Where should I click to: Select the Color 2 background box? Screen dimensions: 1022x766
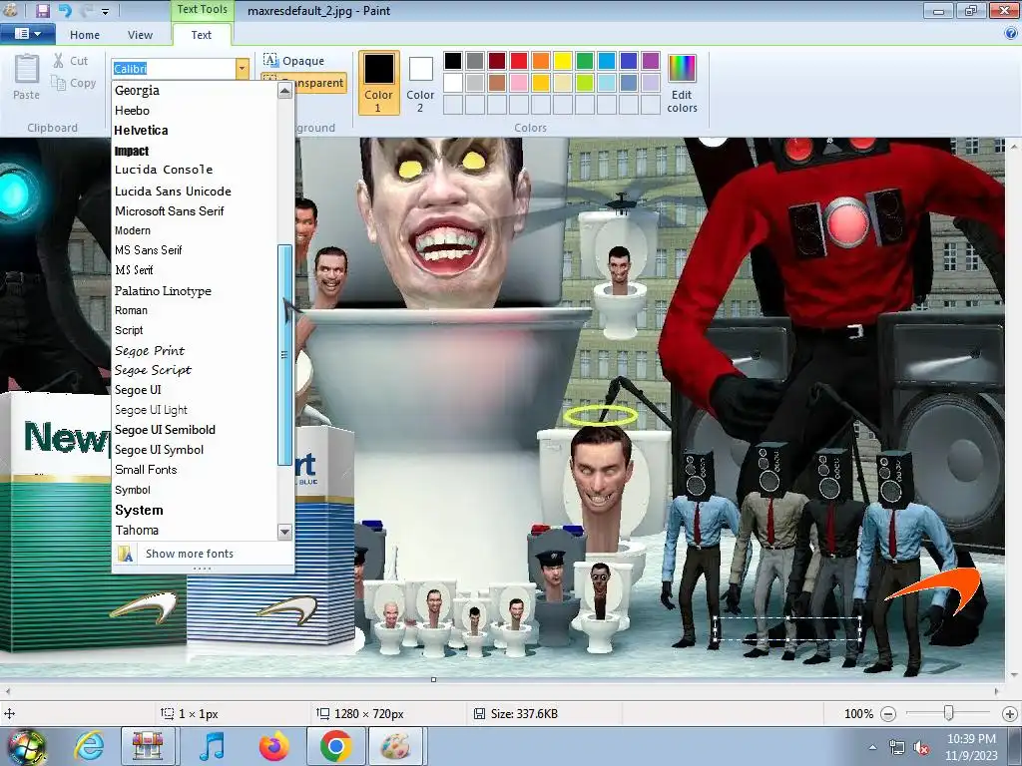point(420,85)
